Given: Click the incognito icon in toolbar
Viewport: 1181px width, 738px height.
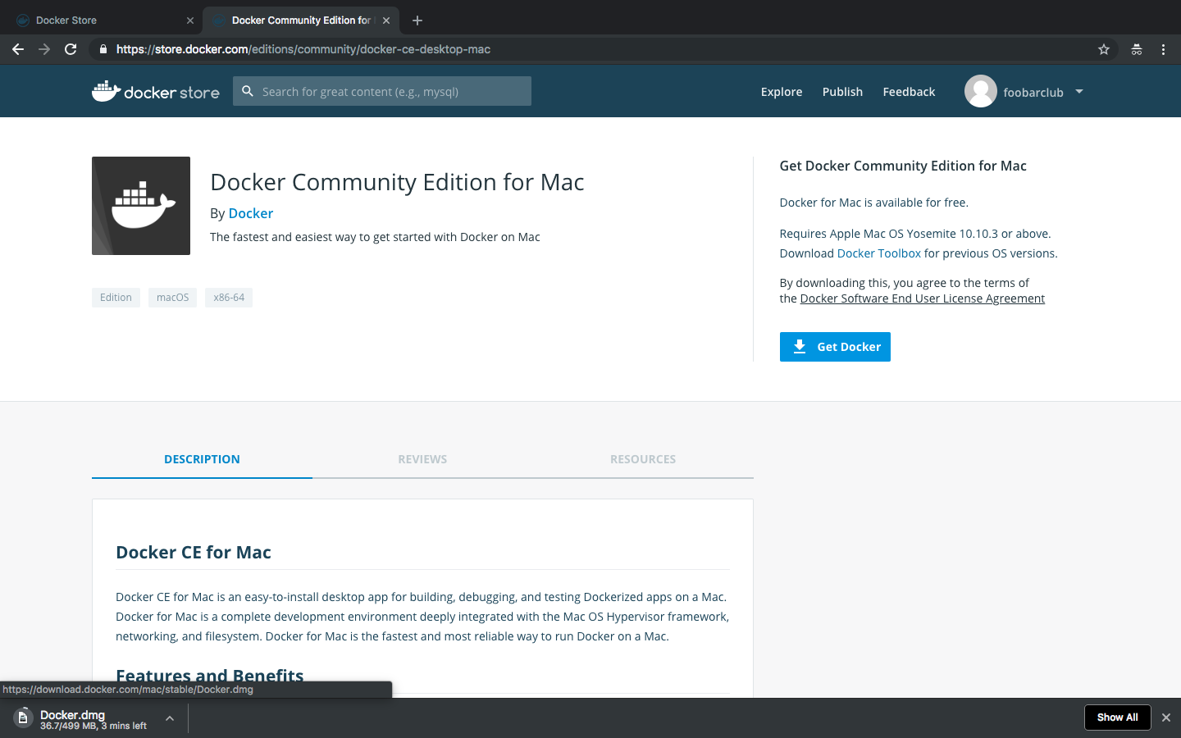Looking at the screenshot, I should coord(1137,49).
